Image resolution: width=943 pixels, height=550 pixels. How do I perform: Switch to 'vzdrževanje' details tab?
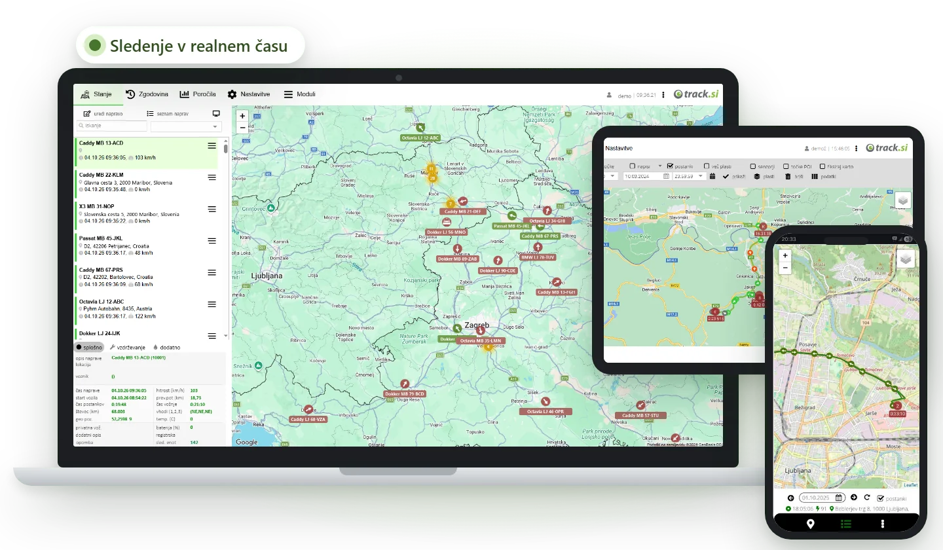[x=127, y=347]
